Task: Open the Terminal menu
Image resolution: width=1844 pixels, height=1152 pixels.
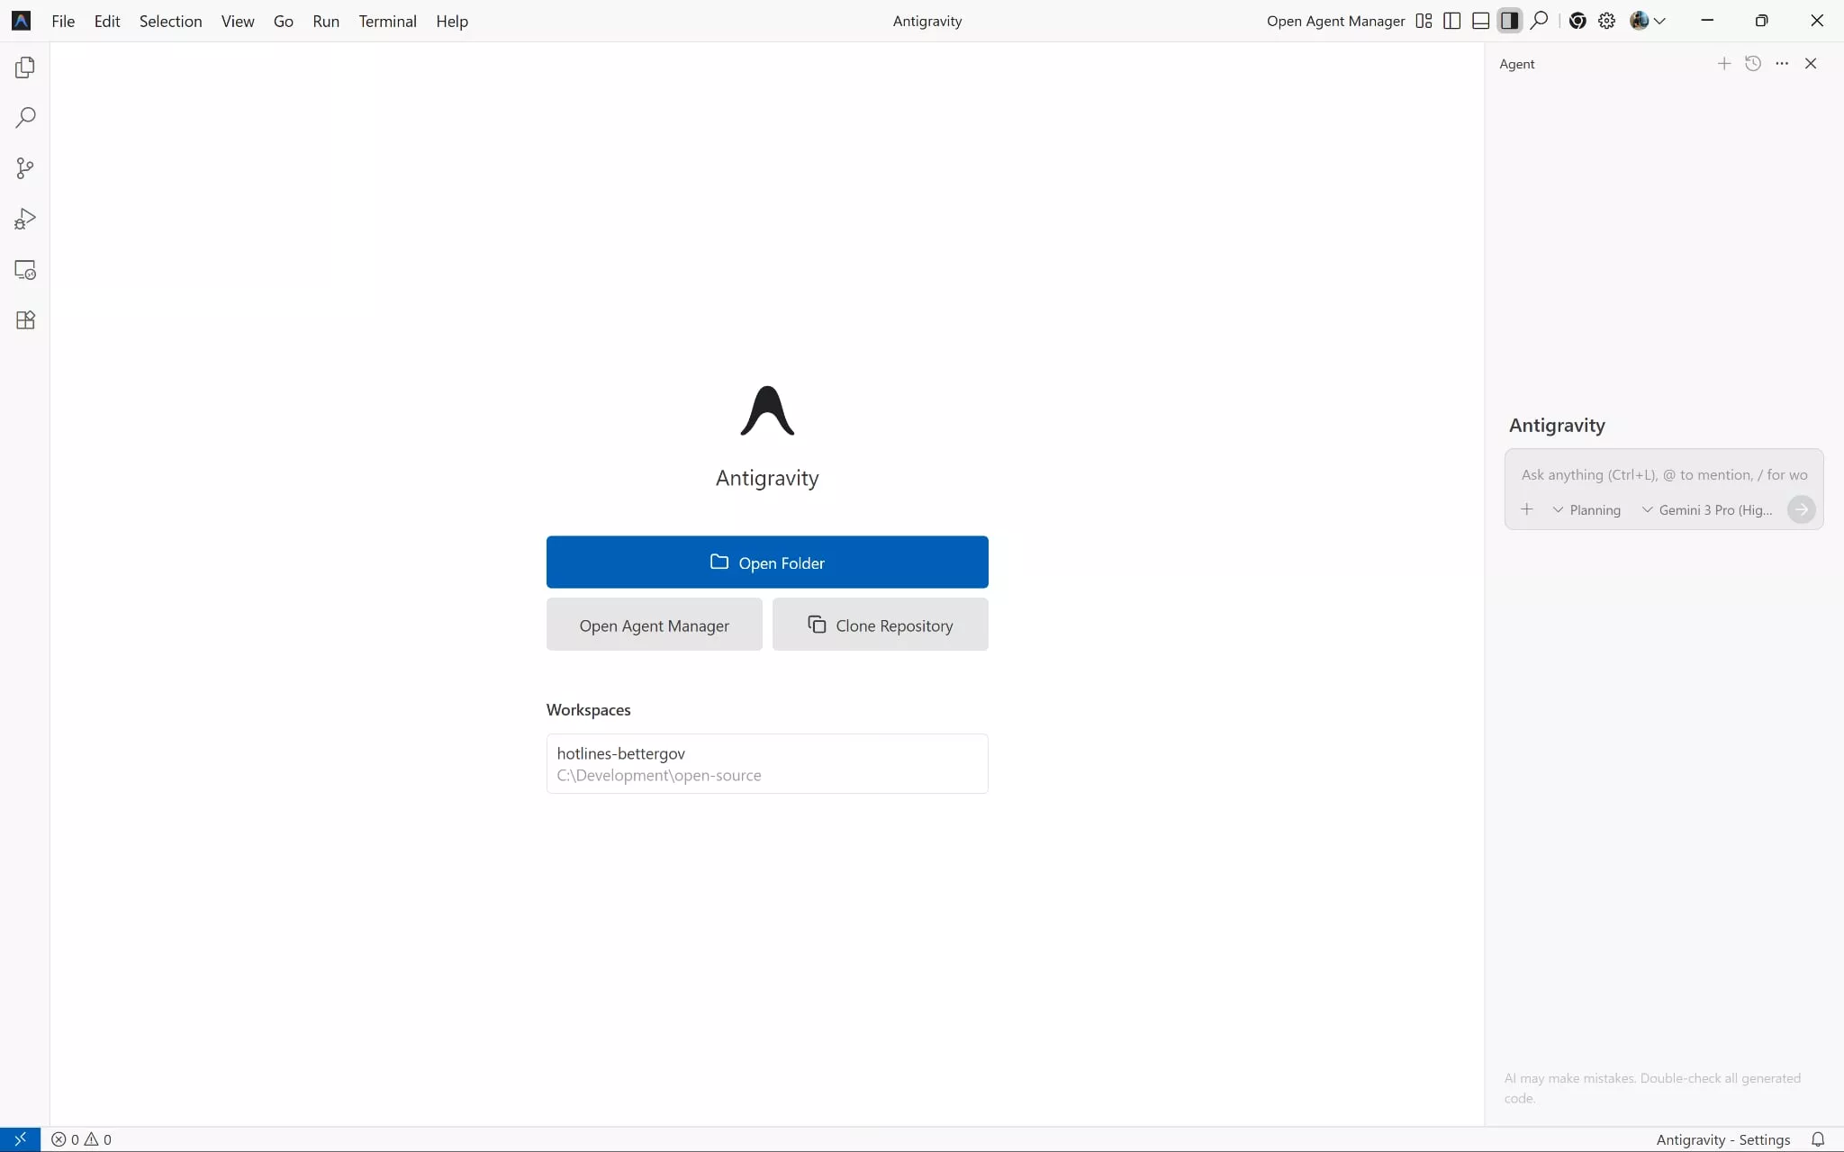Action: click(x=388, y=21)
